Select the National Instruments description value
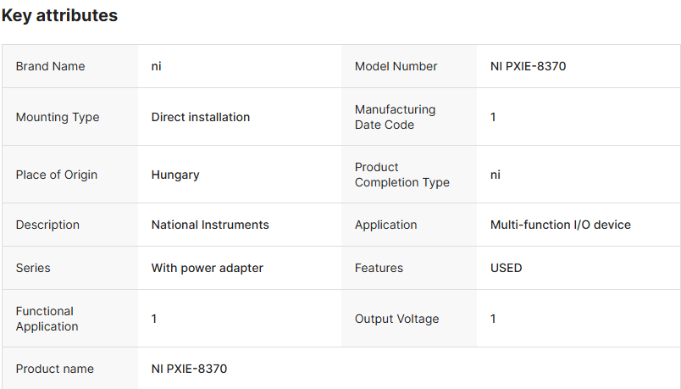 point(210,225)
